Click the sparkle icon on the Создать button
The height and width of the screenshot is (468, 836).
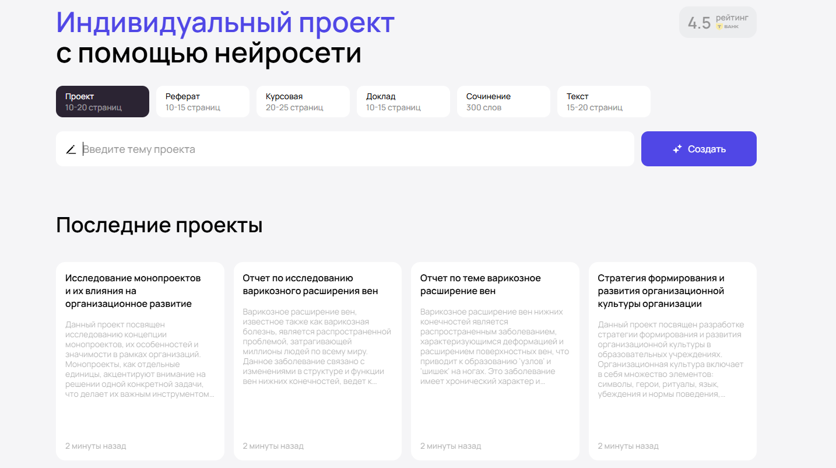coord(676,149)
